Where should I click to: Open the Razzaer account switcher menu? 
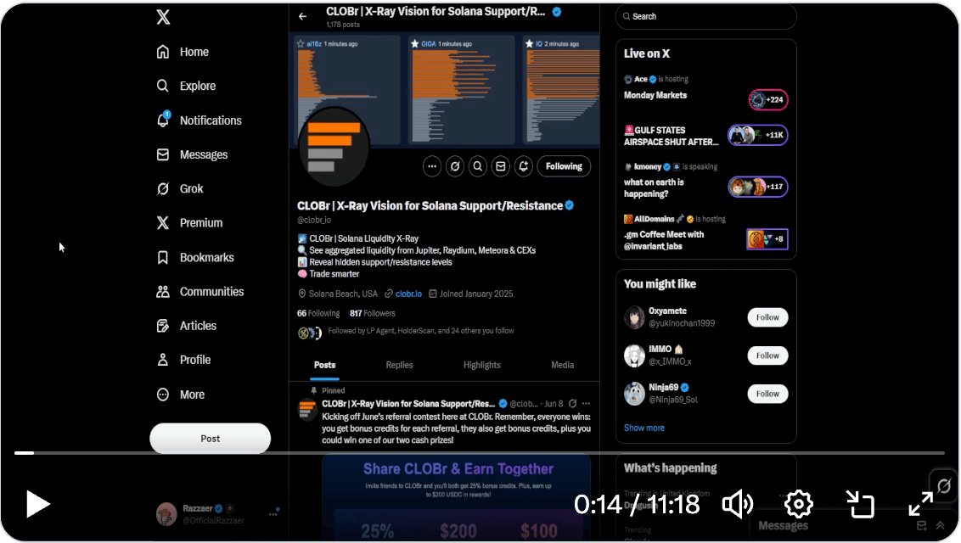273,514
